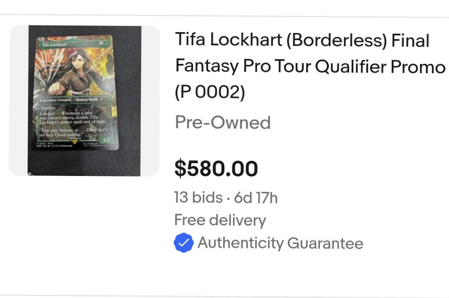This screenshot has height=298, width=449.
Task: Click the Tifa Lockhart name bar on the card
Action: (x=74, y=44)
